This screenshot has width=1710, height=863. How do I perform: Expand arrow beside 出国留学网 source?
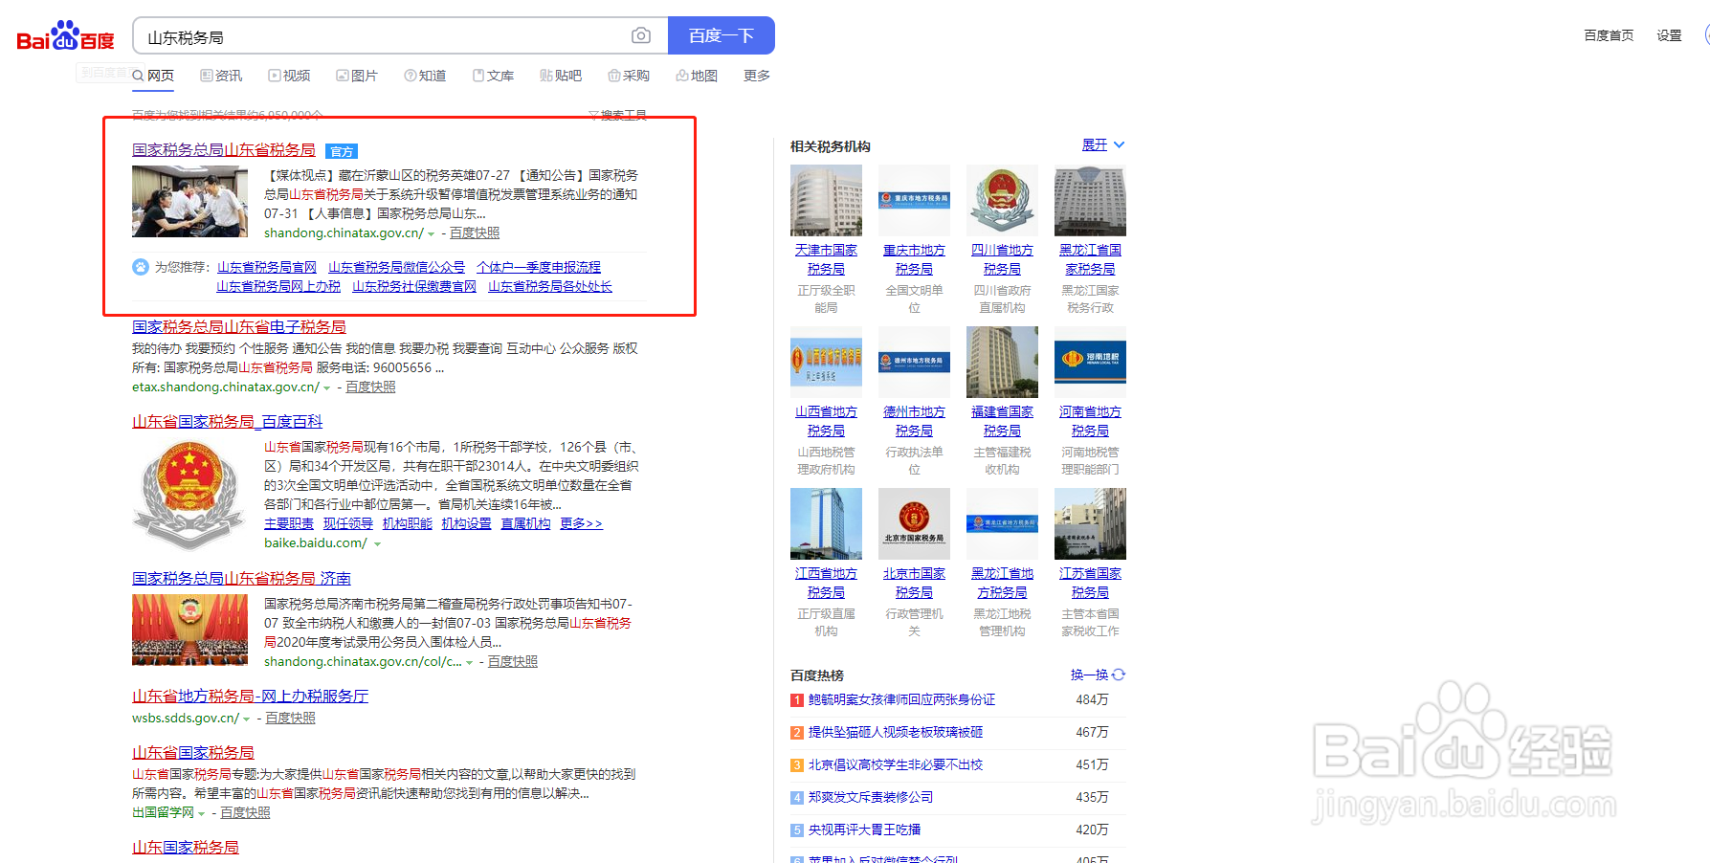[202, 814]
